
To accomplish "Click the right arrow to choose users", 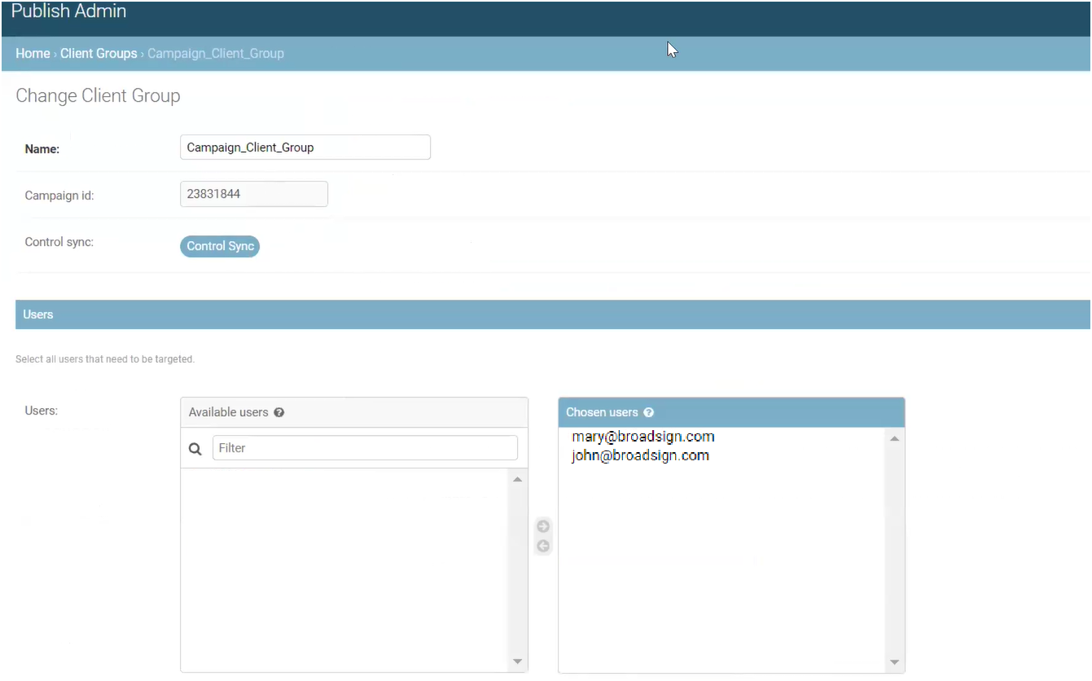I will click(543, 526).
